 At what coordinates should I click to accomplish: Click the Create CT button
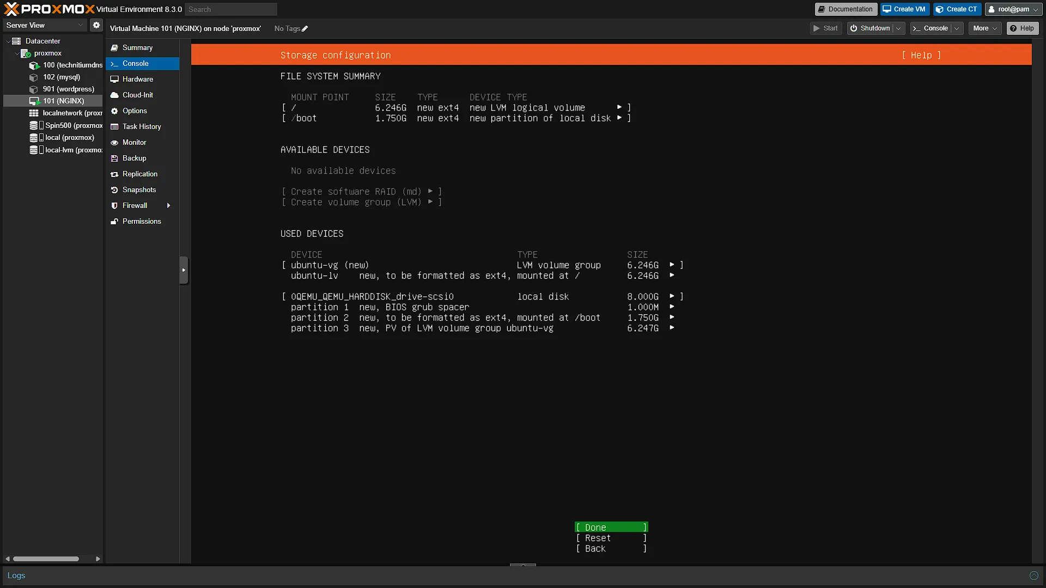[957, 9]
